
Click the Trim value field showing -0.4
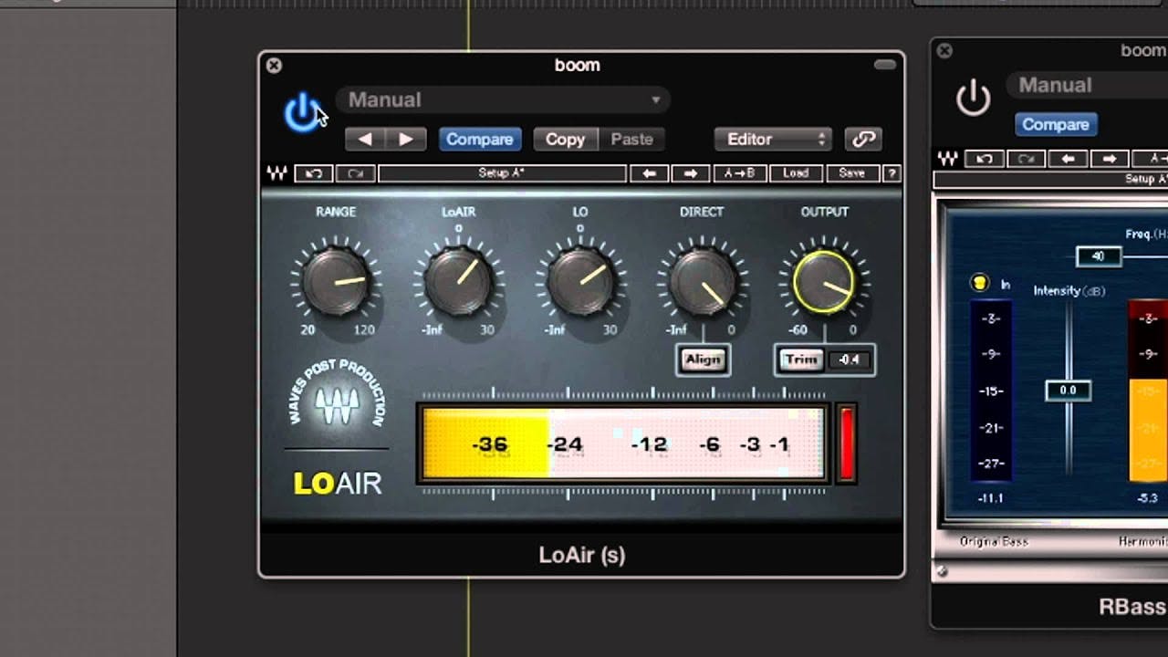849,360
